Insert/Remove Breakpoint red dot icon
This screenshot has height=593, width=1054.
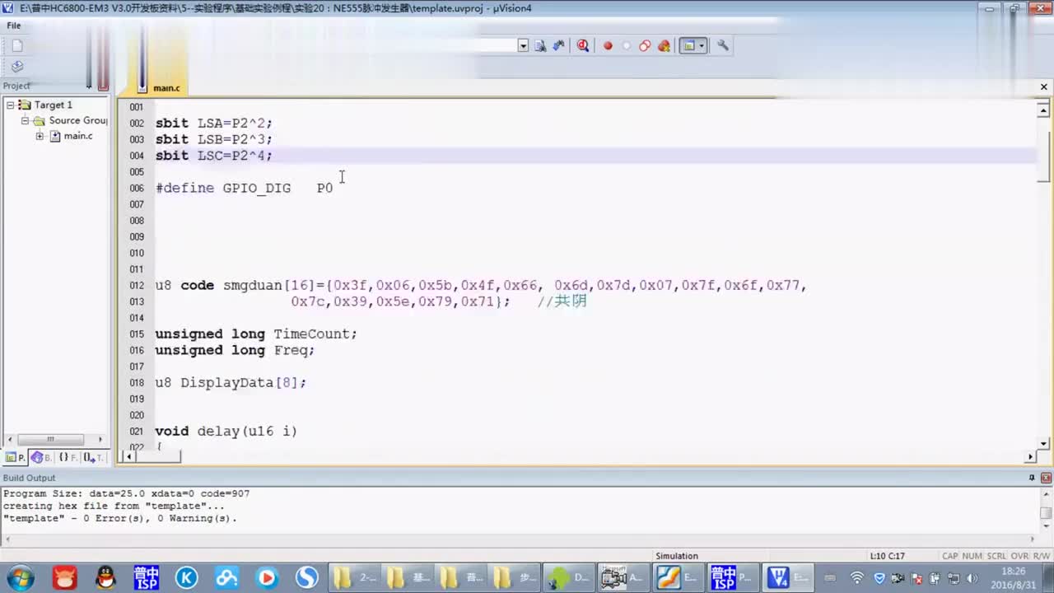pyautogui.click(x=608, y=46)
